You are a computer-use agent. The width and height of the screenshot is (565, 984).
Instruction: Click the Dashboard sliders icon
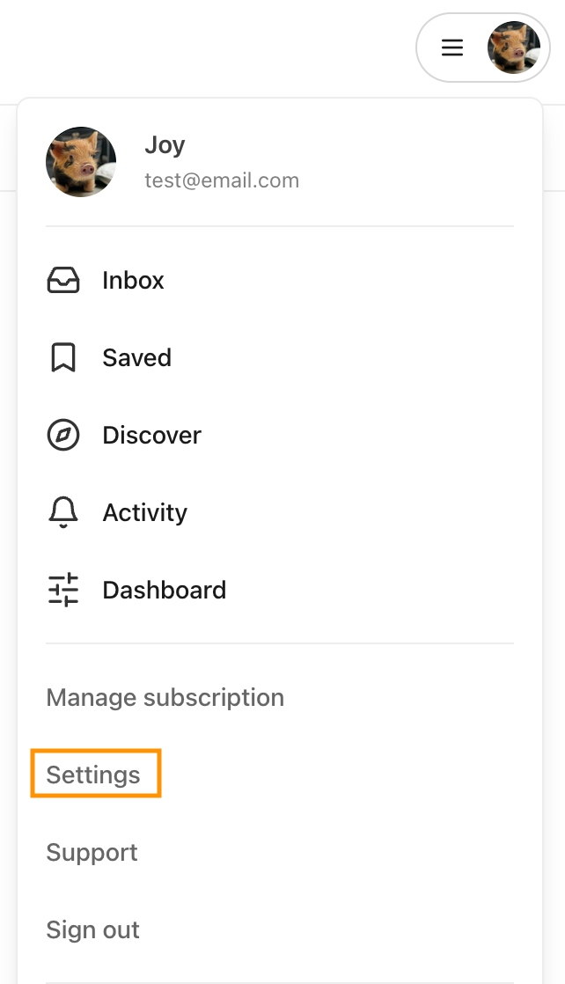63,590
